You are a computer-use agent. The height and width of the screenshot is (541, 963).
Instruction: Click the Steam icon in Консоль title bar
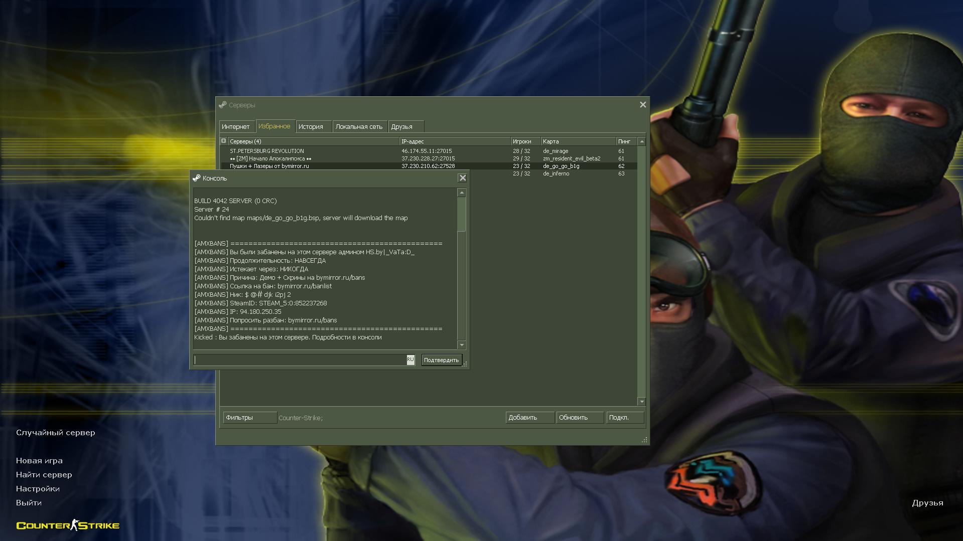(x=197, y=178)
